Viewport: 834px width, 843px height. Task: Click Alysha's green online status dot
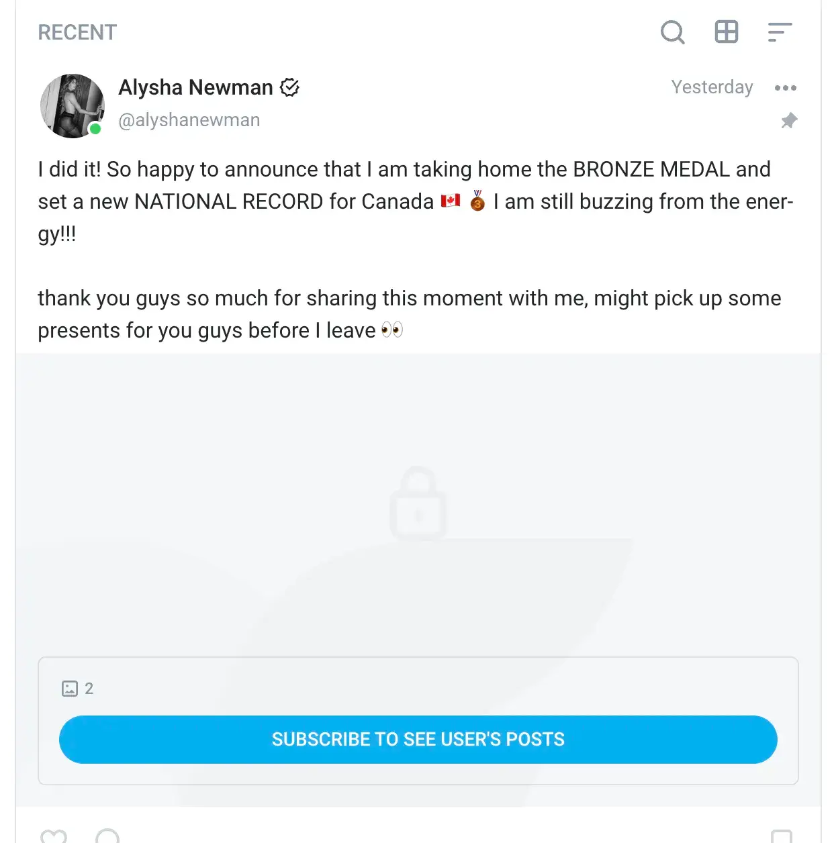(95, 129)
